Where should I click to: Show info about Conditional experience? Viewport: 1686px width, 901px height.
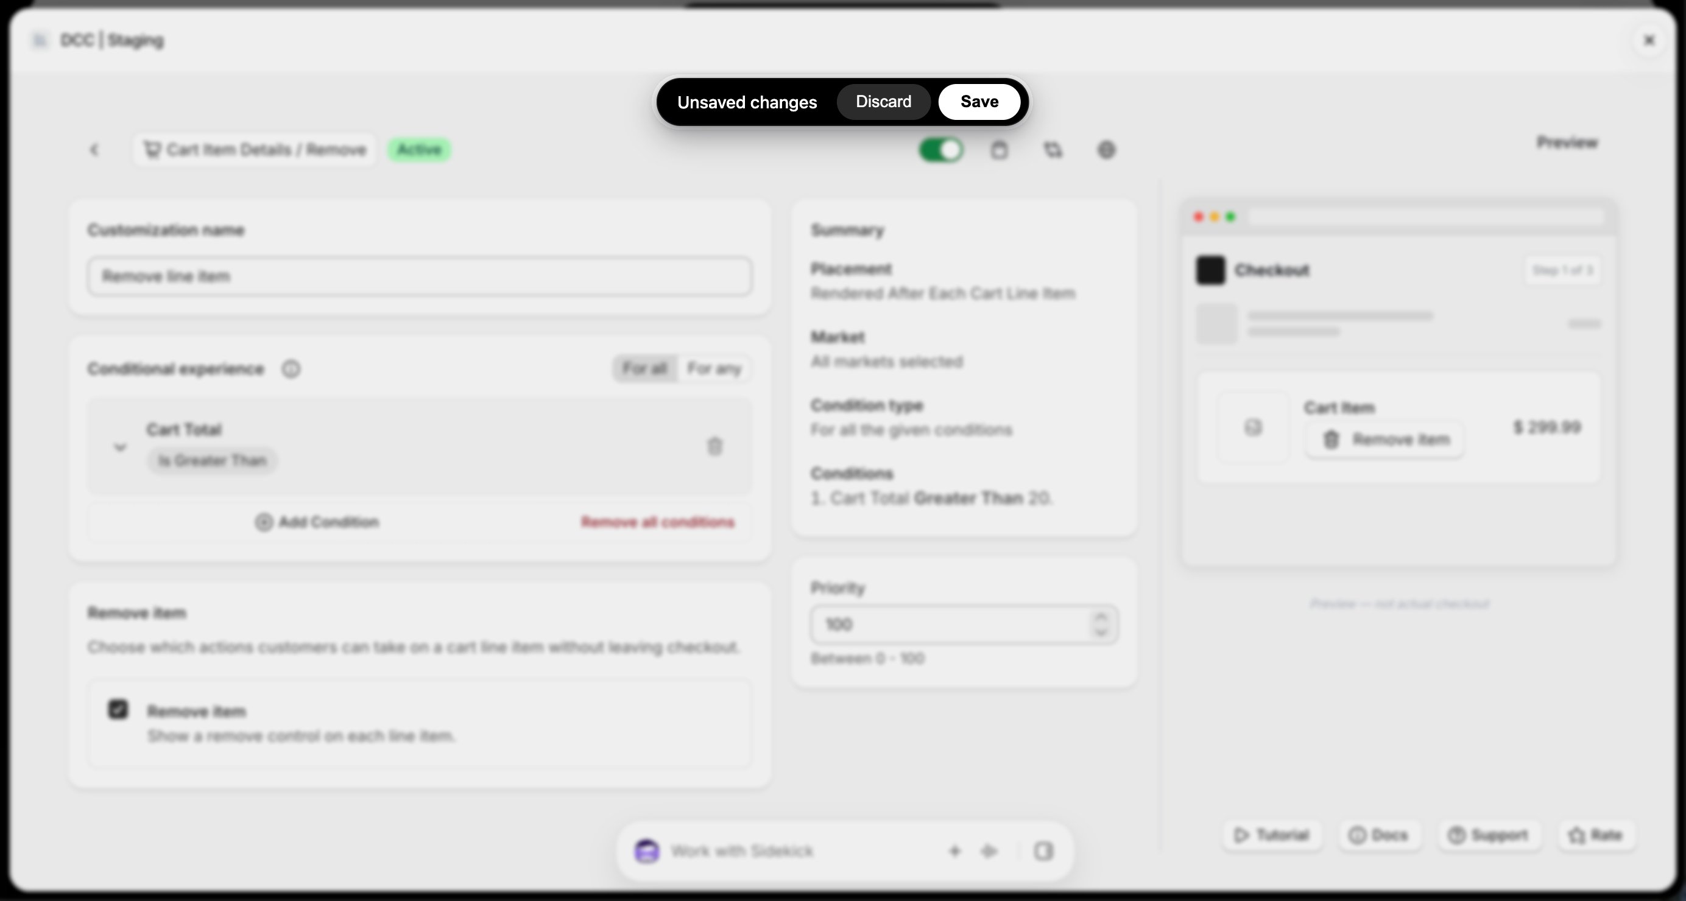(291, 369)
